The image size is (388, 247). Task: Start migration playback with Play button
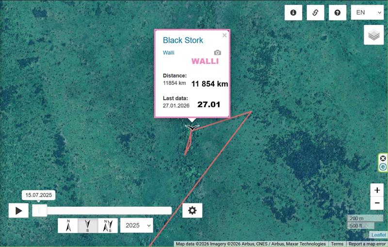point(18,211)
